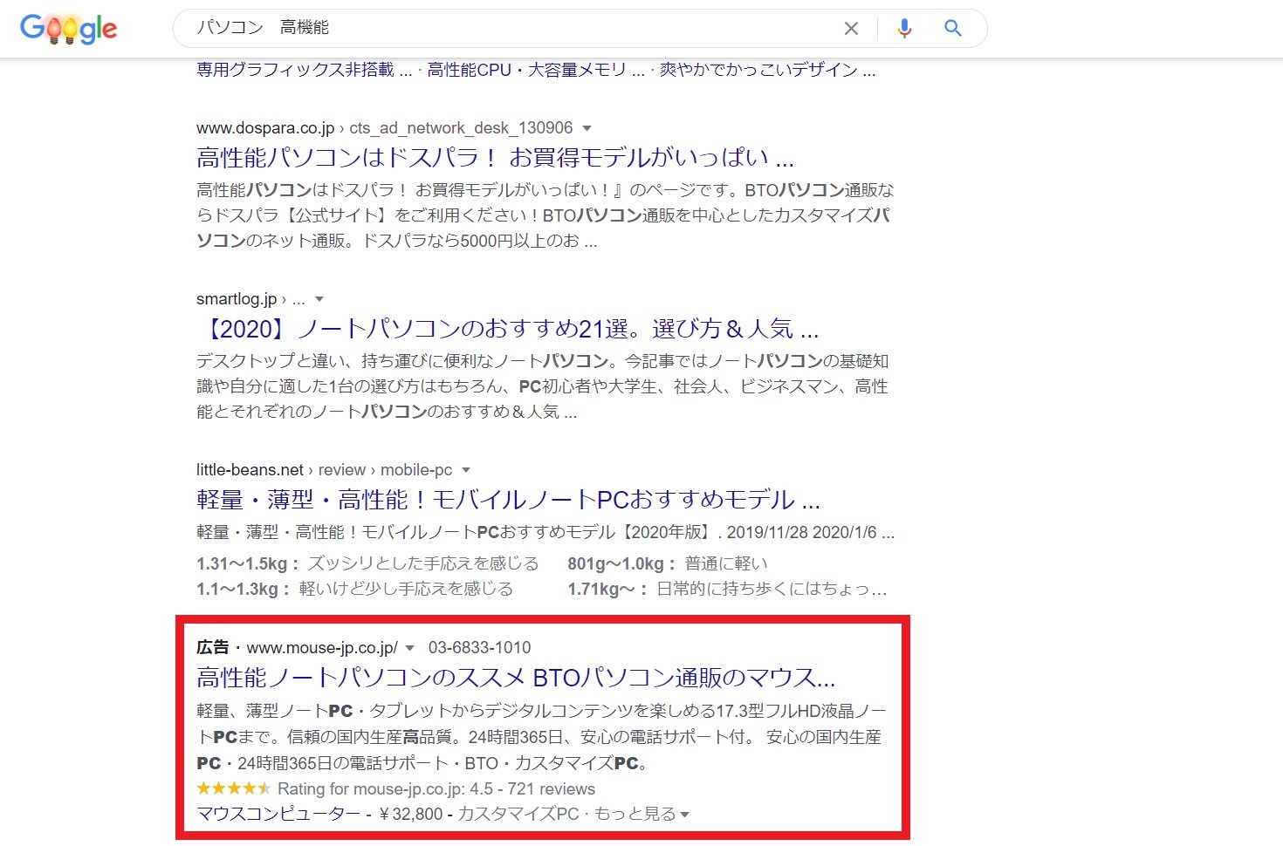Click the 高性能CPU・大容量メモリ link
The width and height of the screenshot is (1283, 846).
tap(536, 70)
